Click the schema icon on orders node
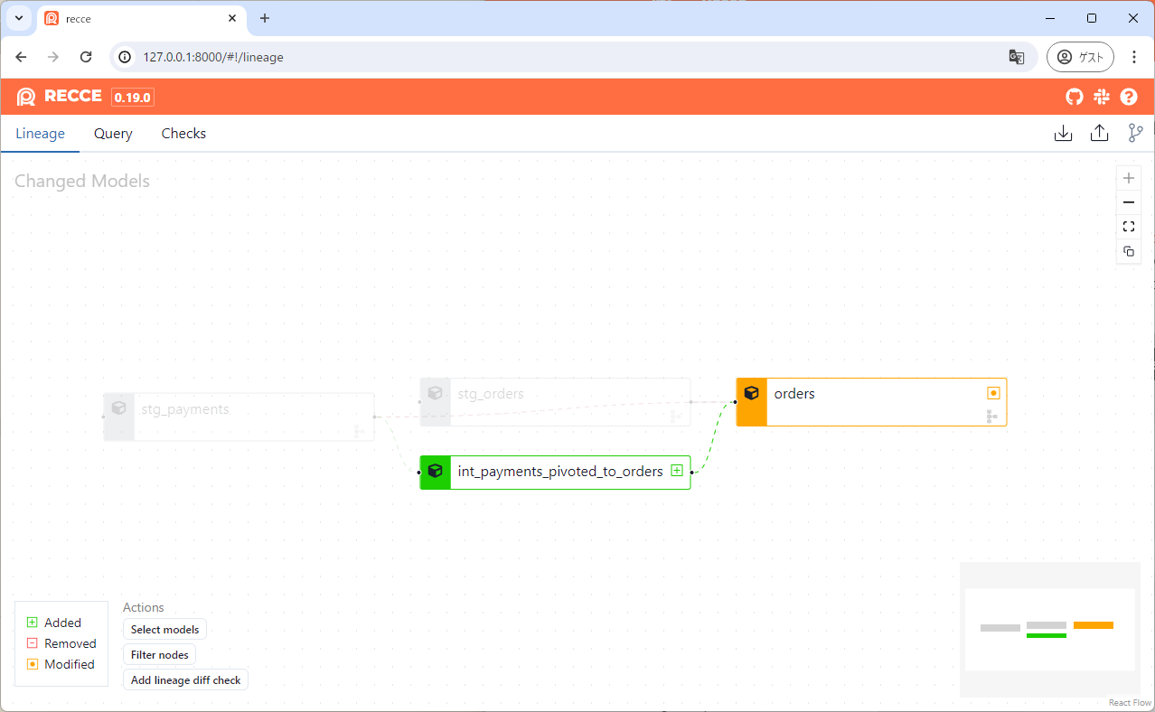This screenshot has height=712, width=1155. 992,417
